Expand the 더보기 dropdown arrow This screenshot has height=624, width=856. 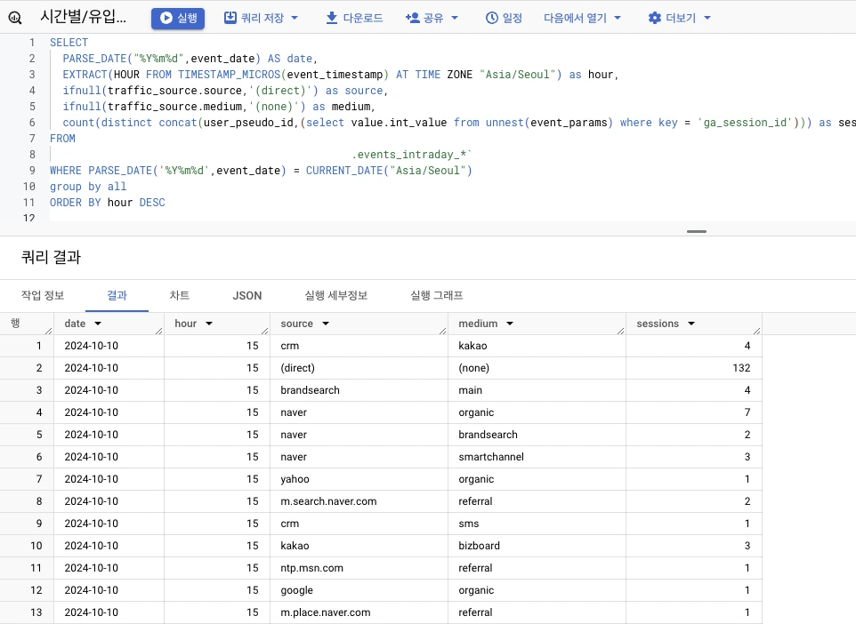coord(707,18)
